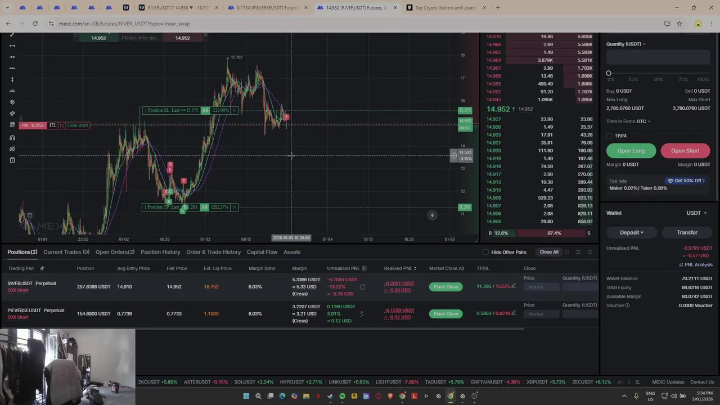Open the Position History tab
Screen dimensions: 720x405
tap(160, 252)
